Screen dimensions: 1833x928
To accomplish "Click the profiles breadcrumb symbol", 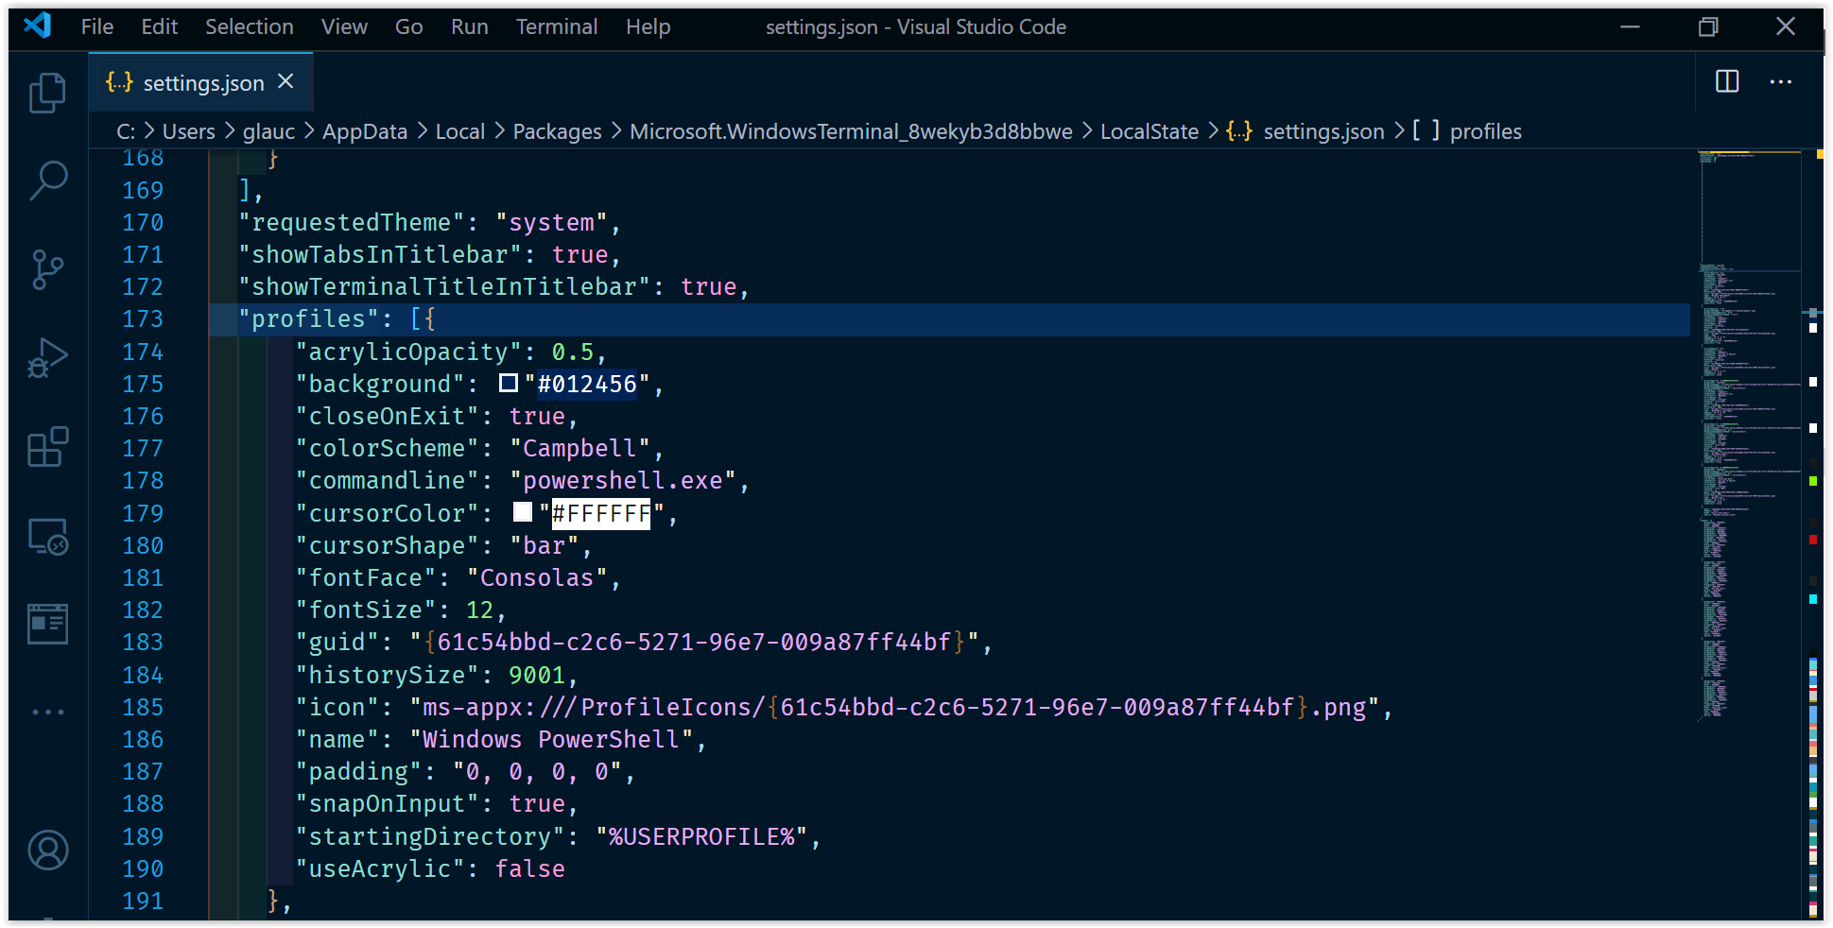I will point(1485,131).
